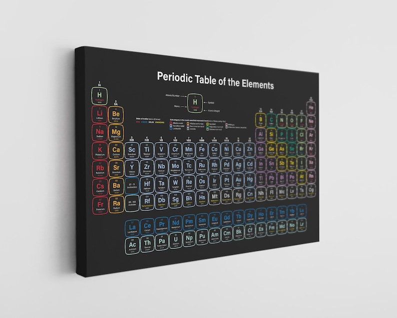Screen dimensions: 397x318
Task: Select the Cu Copper cell
Action: pos(238,150)
